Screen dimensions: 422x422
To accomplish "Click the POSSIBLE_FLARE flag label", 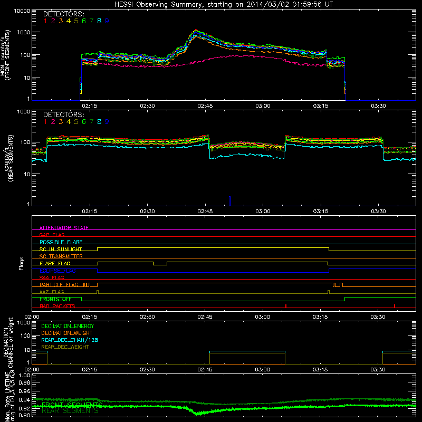I will pyautogui.click(x=61, y=242).
